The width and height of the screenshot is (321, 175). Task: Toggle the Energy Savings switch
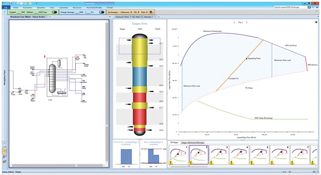point(102,12)
